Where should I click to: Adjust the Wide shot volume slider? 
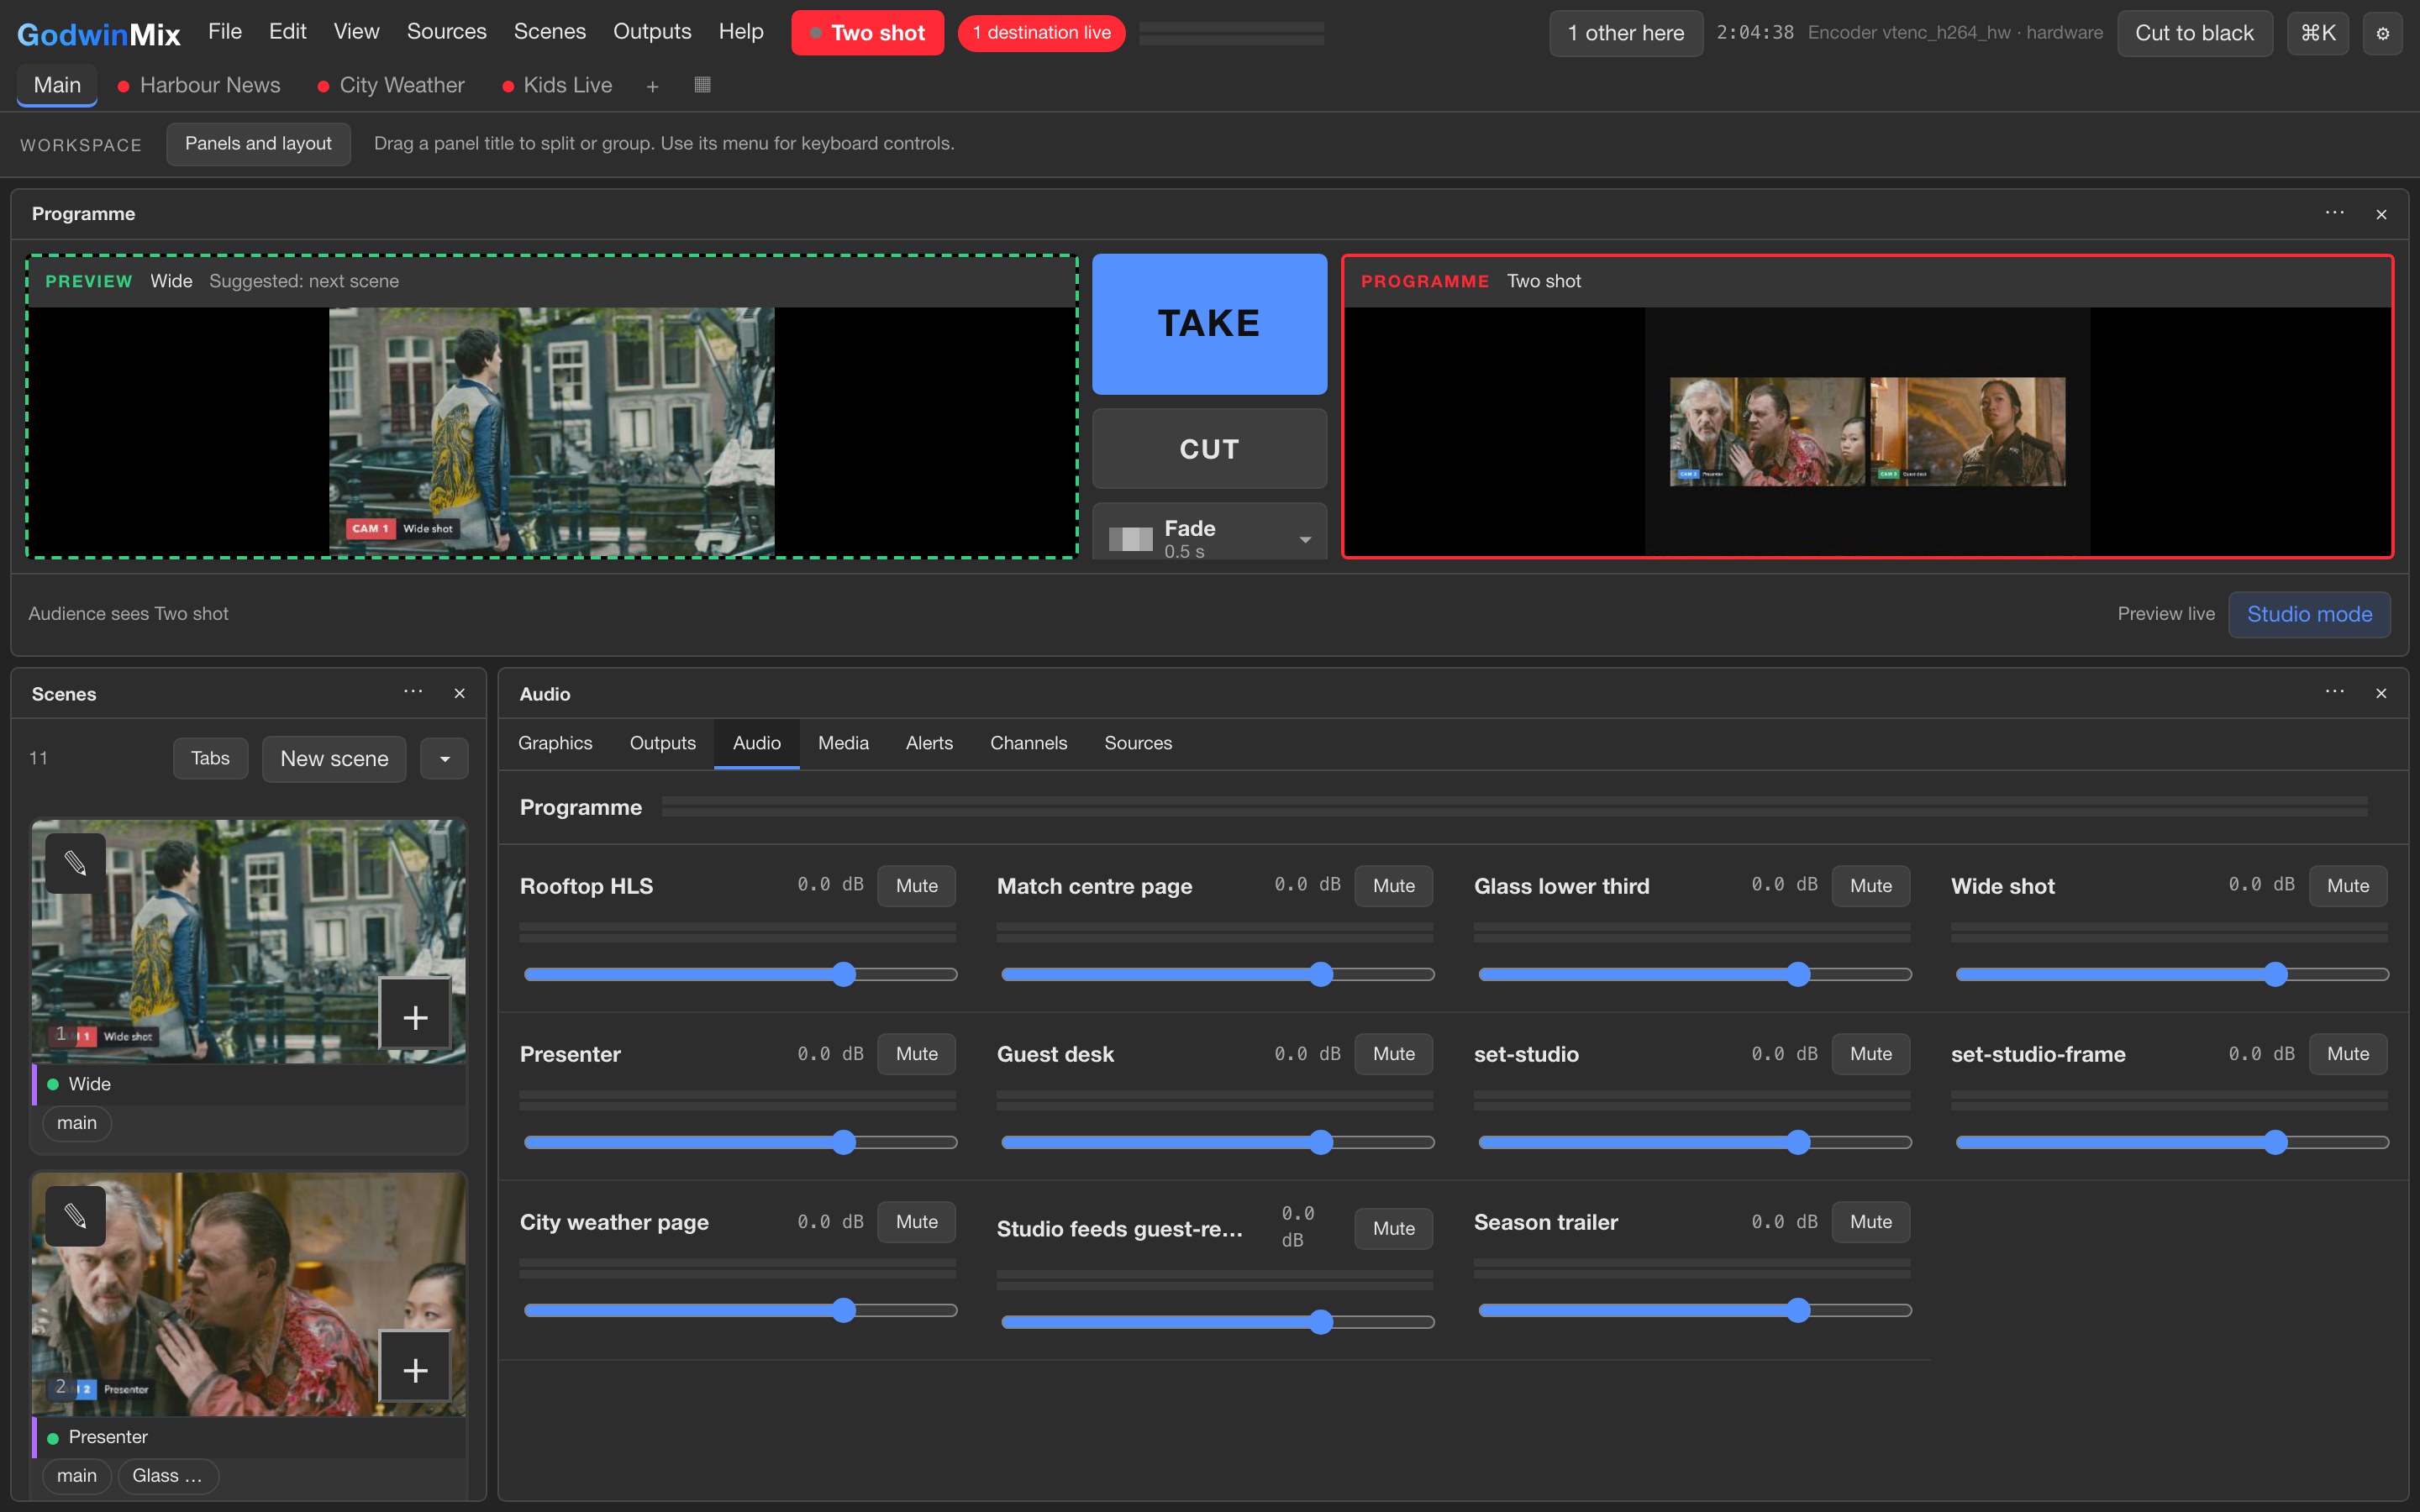coord(2171,974)
